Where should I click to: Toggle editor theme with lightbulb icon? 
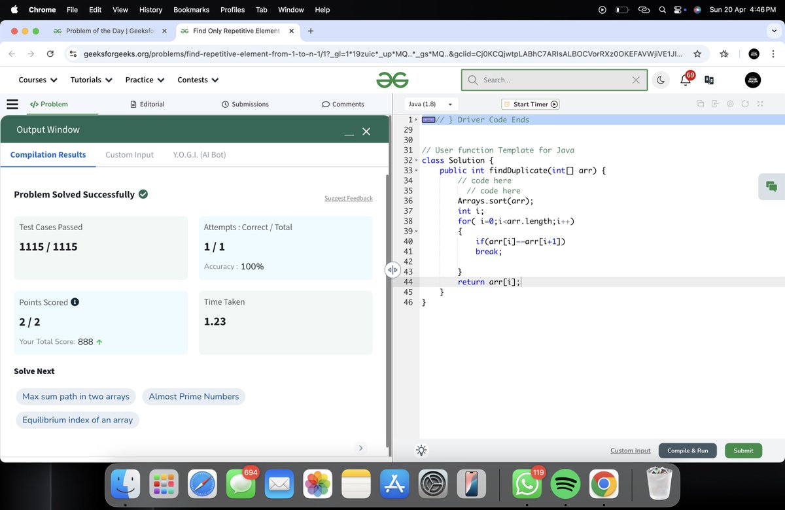[421, 450]
